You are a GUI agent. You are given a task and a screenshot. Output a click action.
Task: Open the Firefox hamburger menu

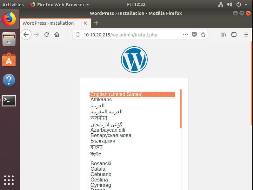click(x=246, y=35)
